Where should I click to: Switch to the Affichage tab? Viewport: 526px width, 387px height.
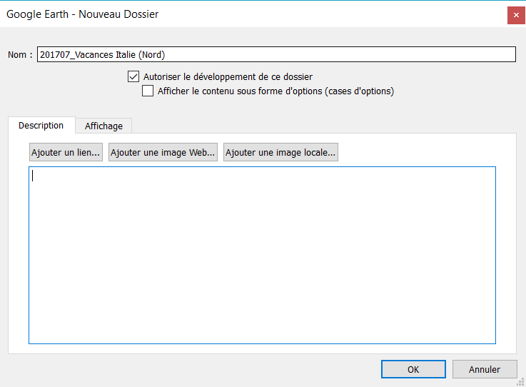(x=103, y=126)
